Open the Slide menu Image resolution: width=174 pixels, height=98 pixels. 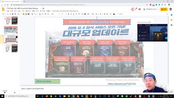[x=28, y=11]
